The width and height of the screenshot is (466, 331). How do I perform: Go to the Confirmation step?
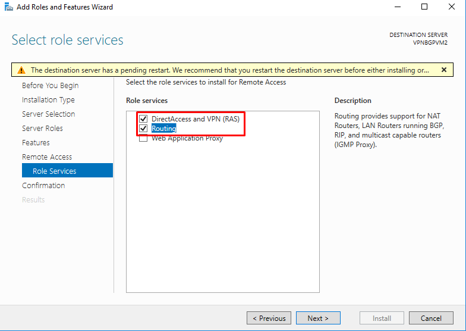[43, 186]
